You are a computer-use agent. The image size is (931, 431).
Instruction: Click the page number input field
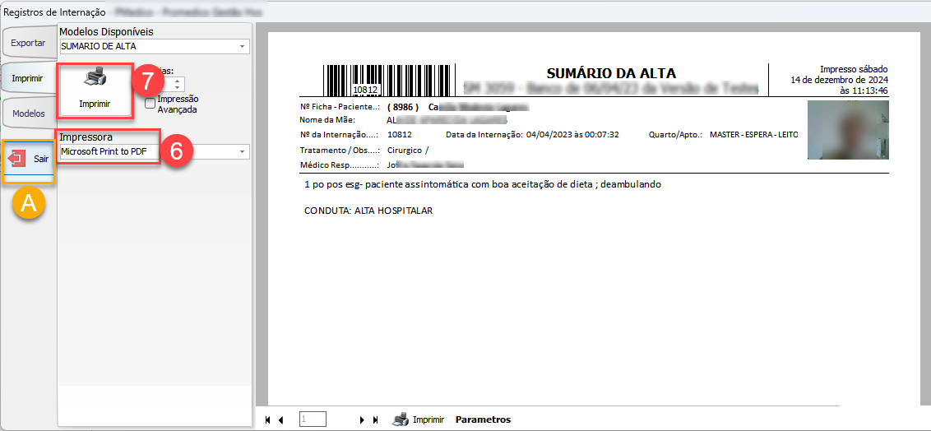[x=313, y=419]
